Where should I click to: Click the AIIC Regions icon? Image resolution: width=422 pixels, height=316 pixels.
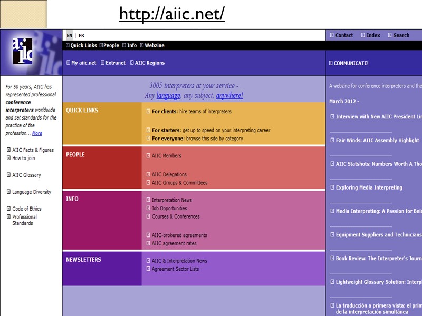tap(130, 62)
